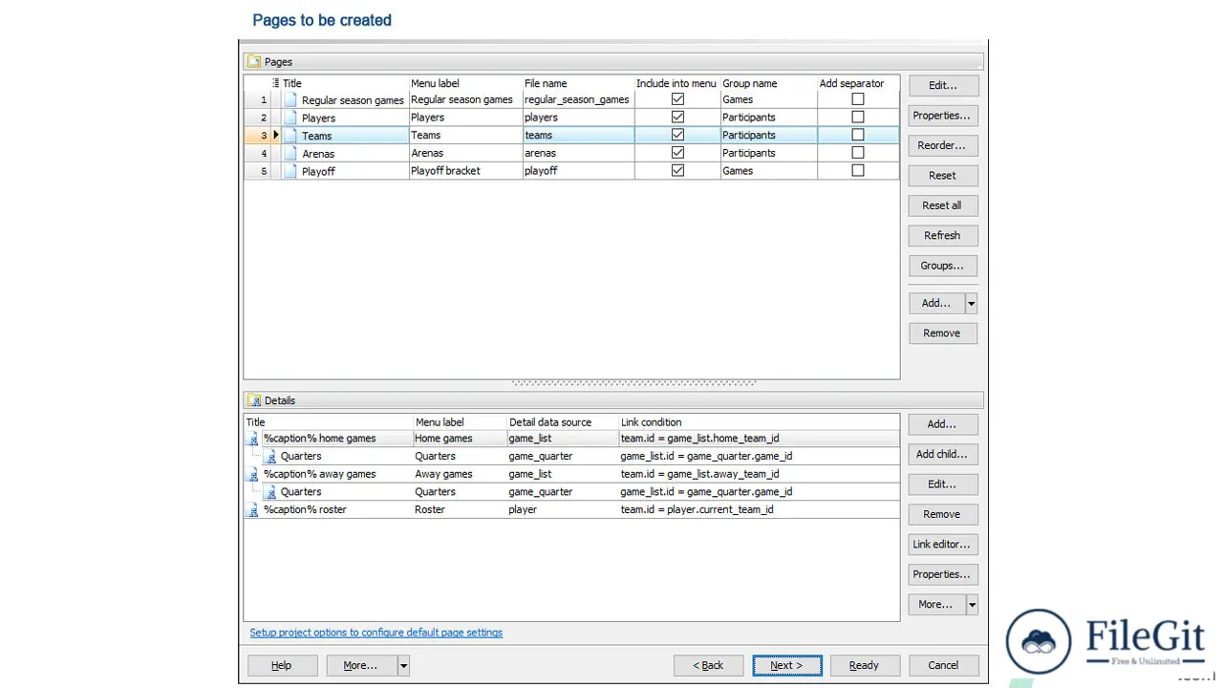This screenshot has width=1223, height=688.
Task: Click the Next > button
Action: (x=787, y=665)
